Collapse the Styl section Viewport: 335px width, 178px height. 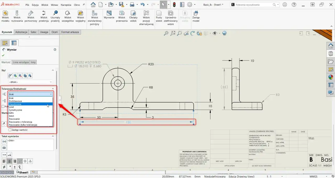tap(53, 70)
